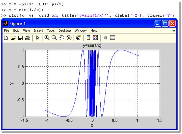
Task: Save the figure with the floppy disk icon
Action: [20, 38]
